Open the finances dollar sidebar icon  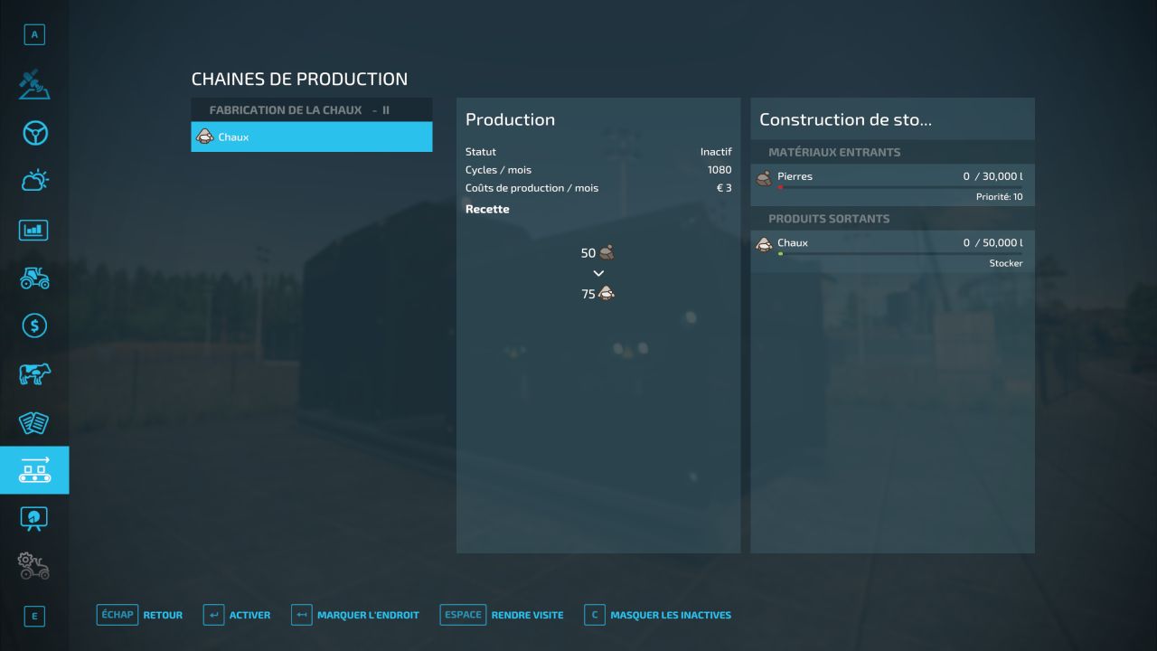[34, 325]
